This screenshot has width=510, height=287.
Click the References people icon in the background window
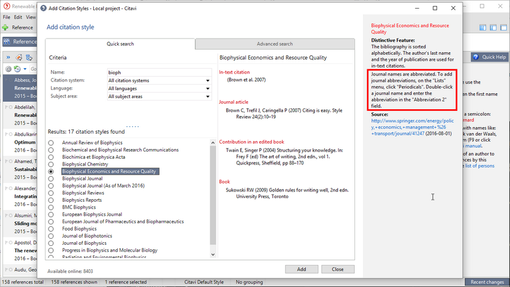(x=7, y=42)
